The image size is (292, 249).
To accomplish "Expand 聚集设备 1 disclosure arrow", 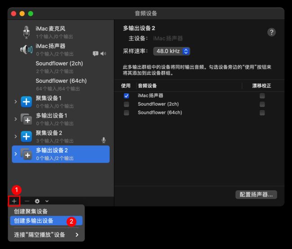I will tap(16, 101).
